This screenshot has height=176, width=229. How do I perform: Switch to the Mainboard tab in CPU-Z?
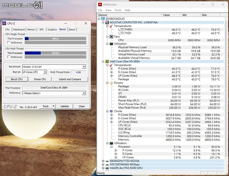(x=19, y=30)
